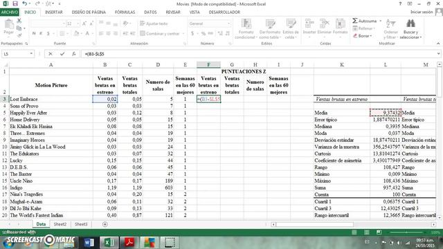The width and height of the screenshot is (443, 249).
Task: Cancel the formula entry with the X icon
Action: [x=51, y=54]
